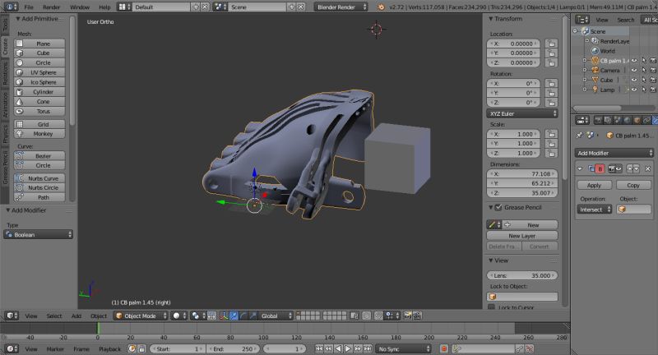This screenshot has width=658, height=355.
Task: Select the scale manipulator icon
Action: [253, 316]
